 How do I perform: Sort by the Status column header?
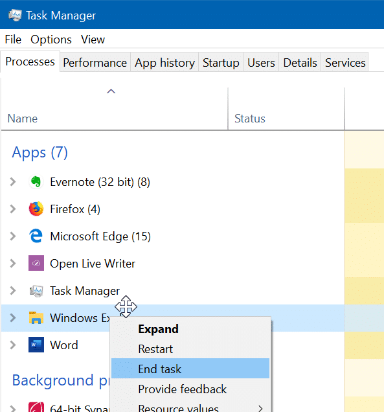[x=286, y=109]
